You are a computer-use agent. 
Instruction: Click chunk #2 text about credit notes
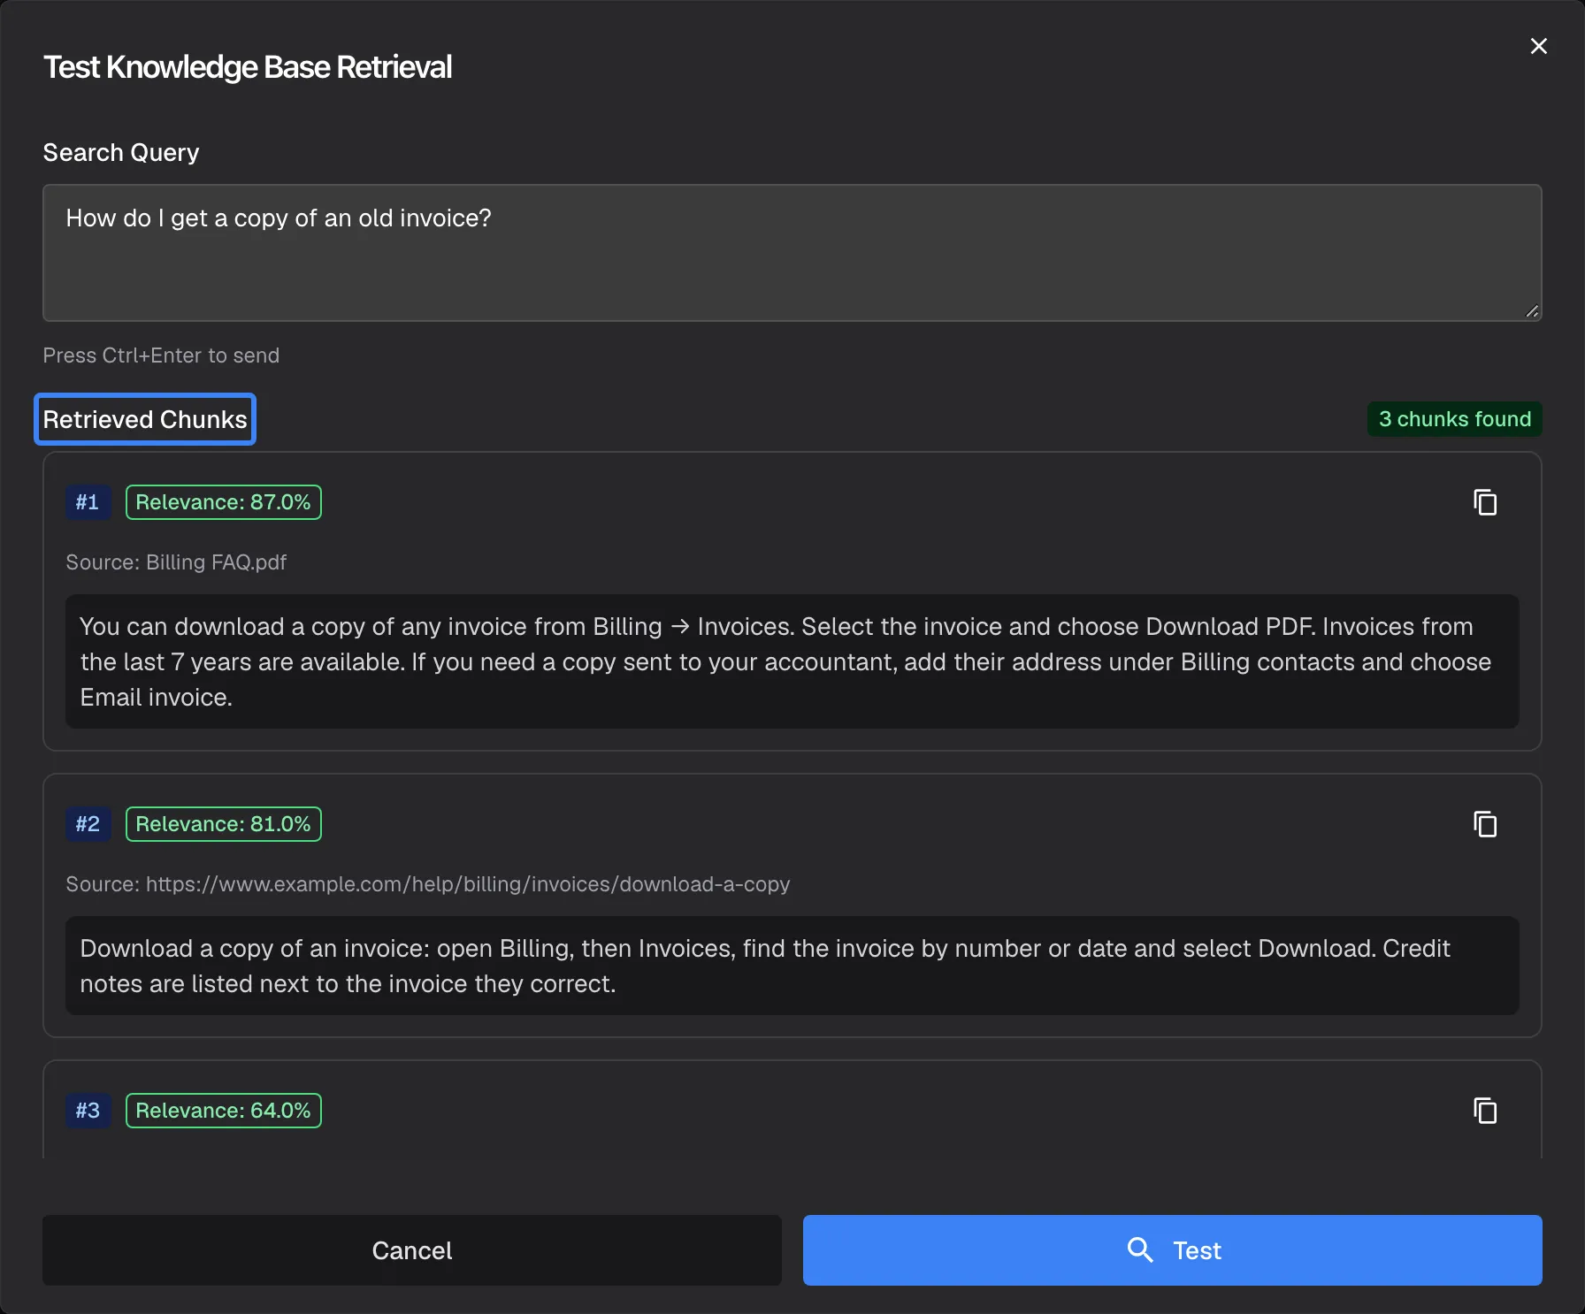pyautogui.click(x=792, y=966)
